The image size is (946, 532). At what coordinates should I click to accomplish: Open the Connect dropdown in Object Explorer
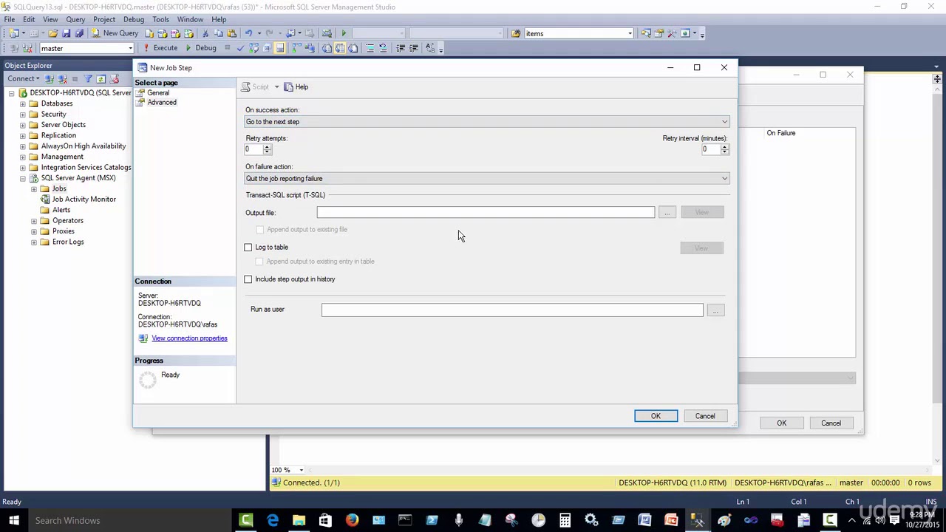coord(24,78)
